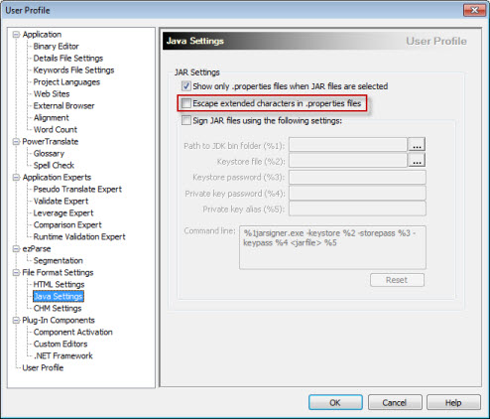Click the Cancel button

point(395,402)
